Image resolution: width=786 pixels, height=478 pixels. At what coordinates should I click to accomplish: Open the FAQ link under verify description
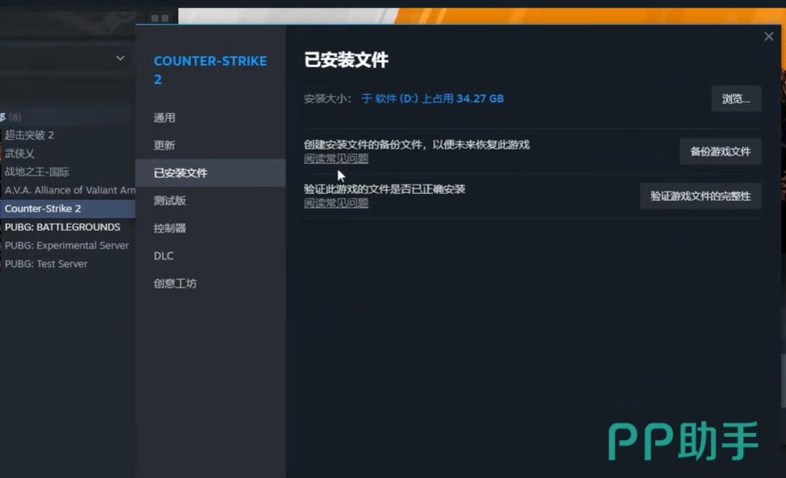point(336,203)
